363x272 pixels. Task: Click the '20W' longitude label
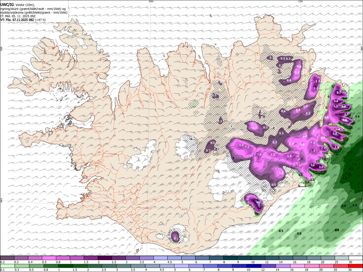(151, 1)
